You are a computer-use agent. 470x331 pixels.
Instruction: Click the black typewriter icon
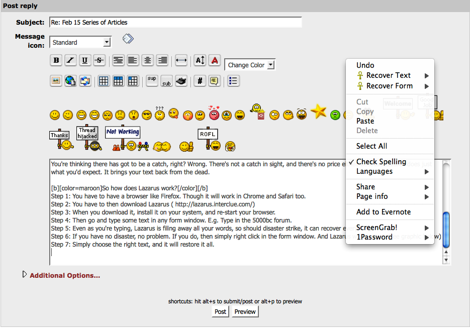(181, 81)
